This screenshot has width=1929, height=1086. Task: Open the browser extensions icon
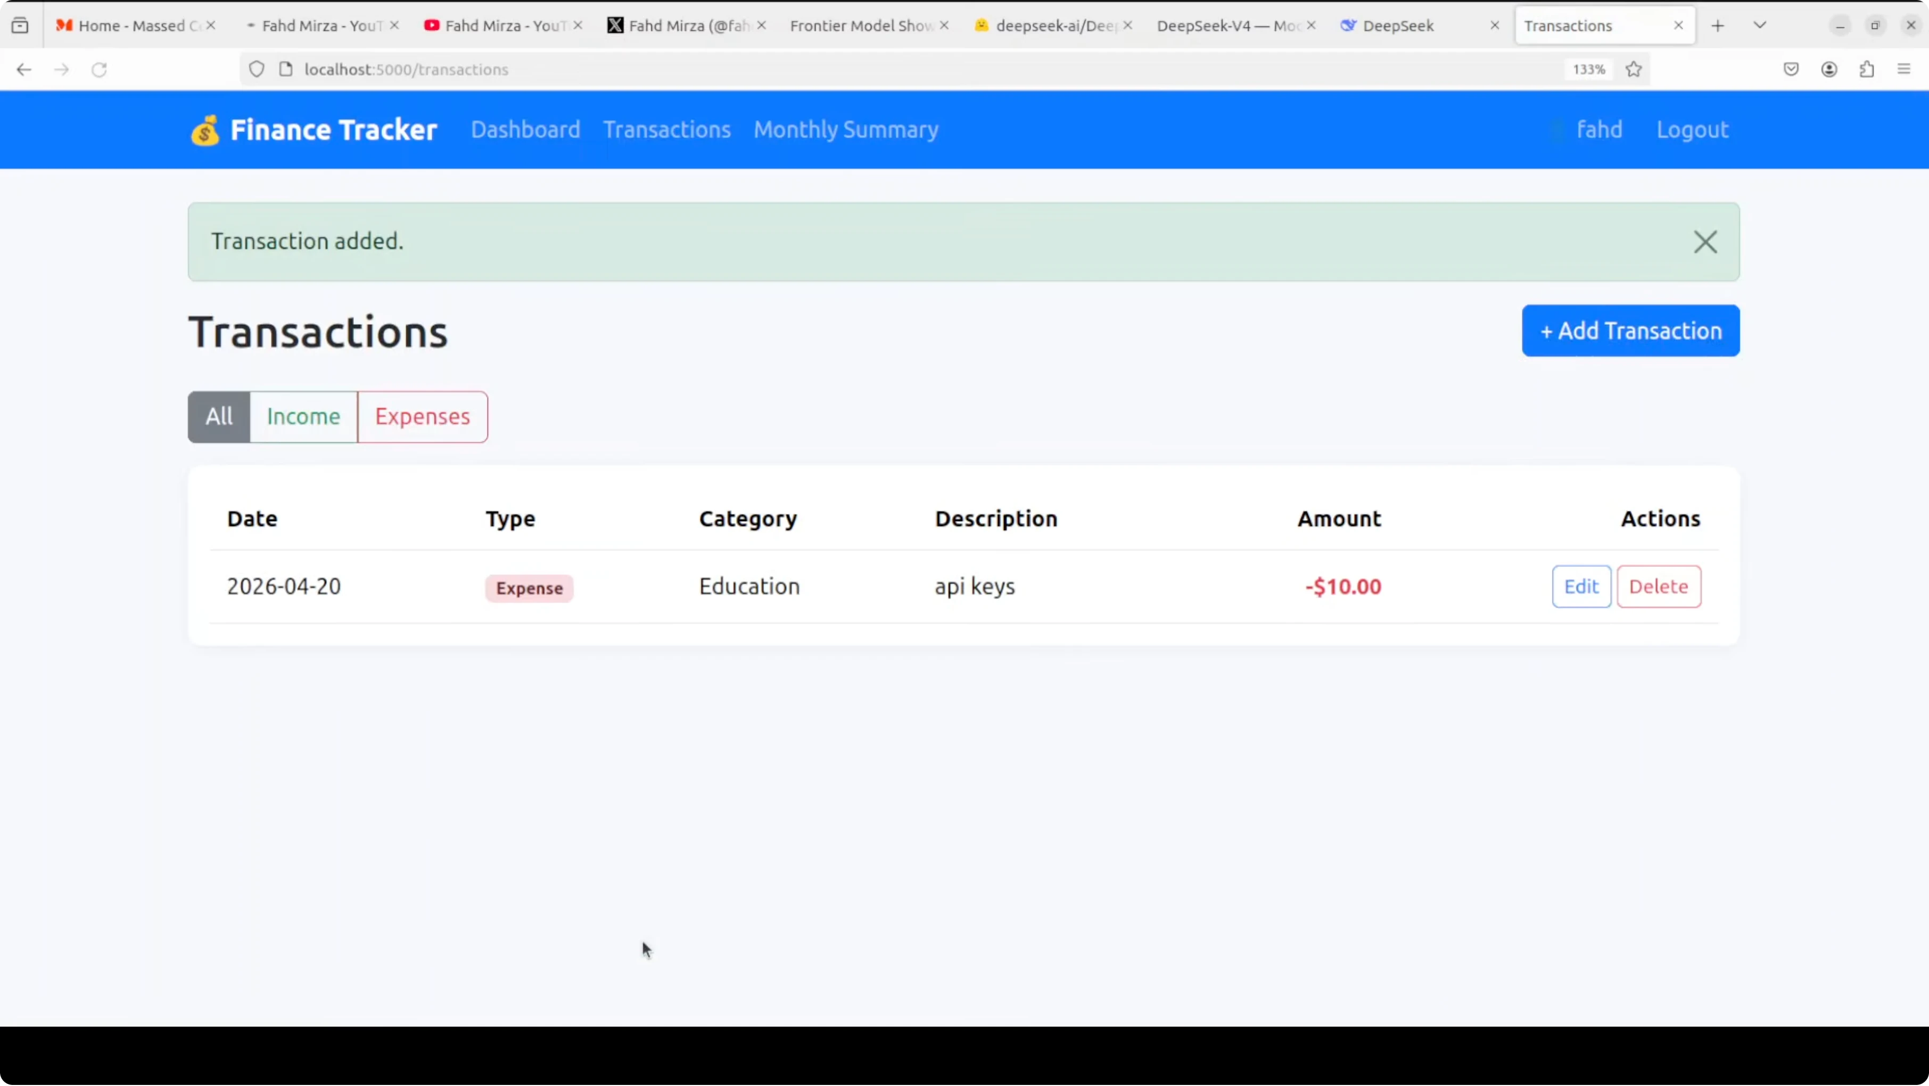tap(1867, 70)
